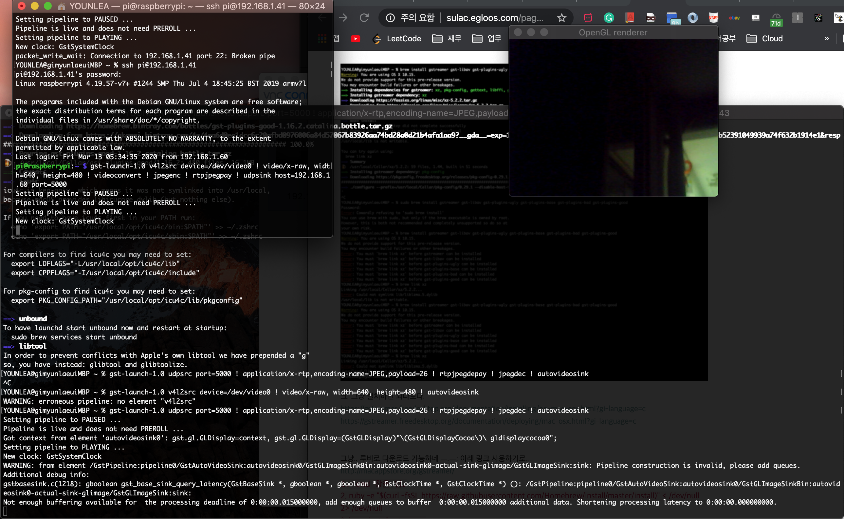Open the PDF JS extension
This screenshot has height=519, width=844.
click(x=714, y=17)
